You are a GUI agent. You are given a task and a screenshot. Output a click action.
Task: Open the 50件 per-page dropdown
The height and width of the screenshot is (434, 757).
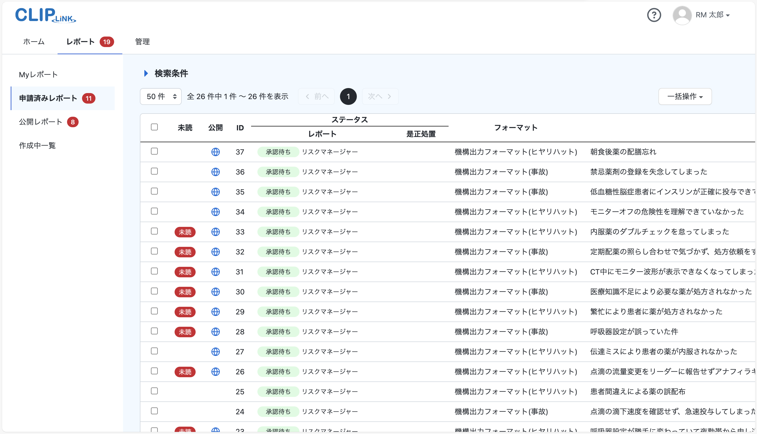pyautogui.click(x=160, y=96)
